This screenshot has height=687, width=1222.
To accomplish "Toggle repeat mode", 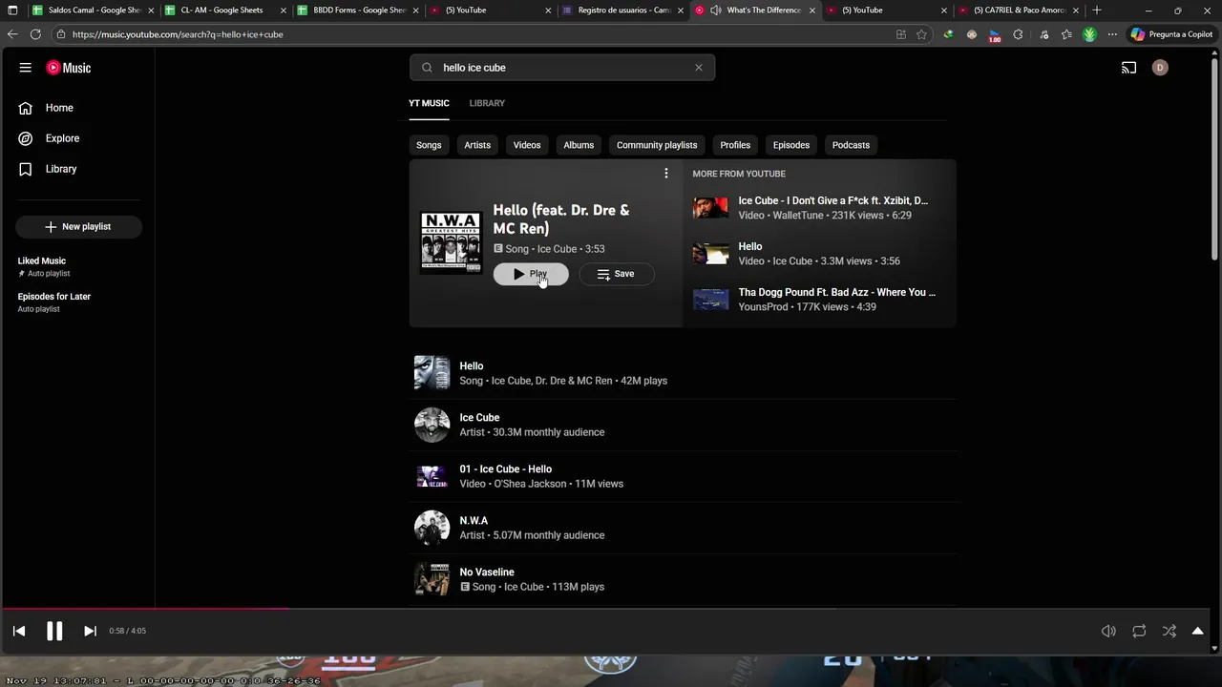I will click(x=1139, y=631).
